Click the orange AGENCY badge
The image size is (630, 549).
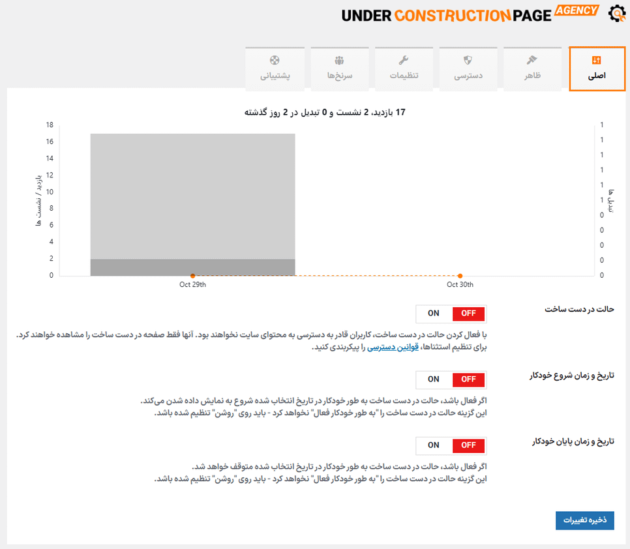click(x=577, y=10)
